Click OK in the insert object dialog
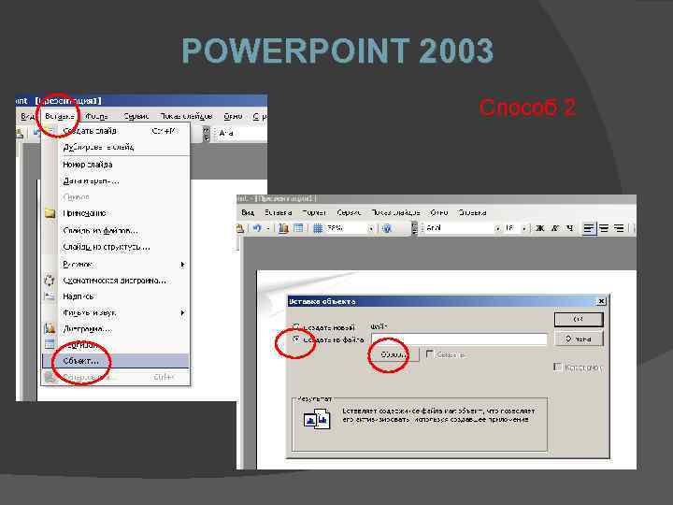673x505 pixels. 579,319
